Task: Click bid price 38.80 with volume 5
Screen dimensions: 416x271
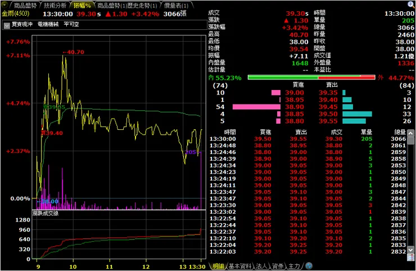Action: (x=295, y=121)
